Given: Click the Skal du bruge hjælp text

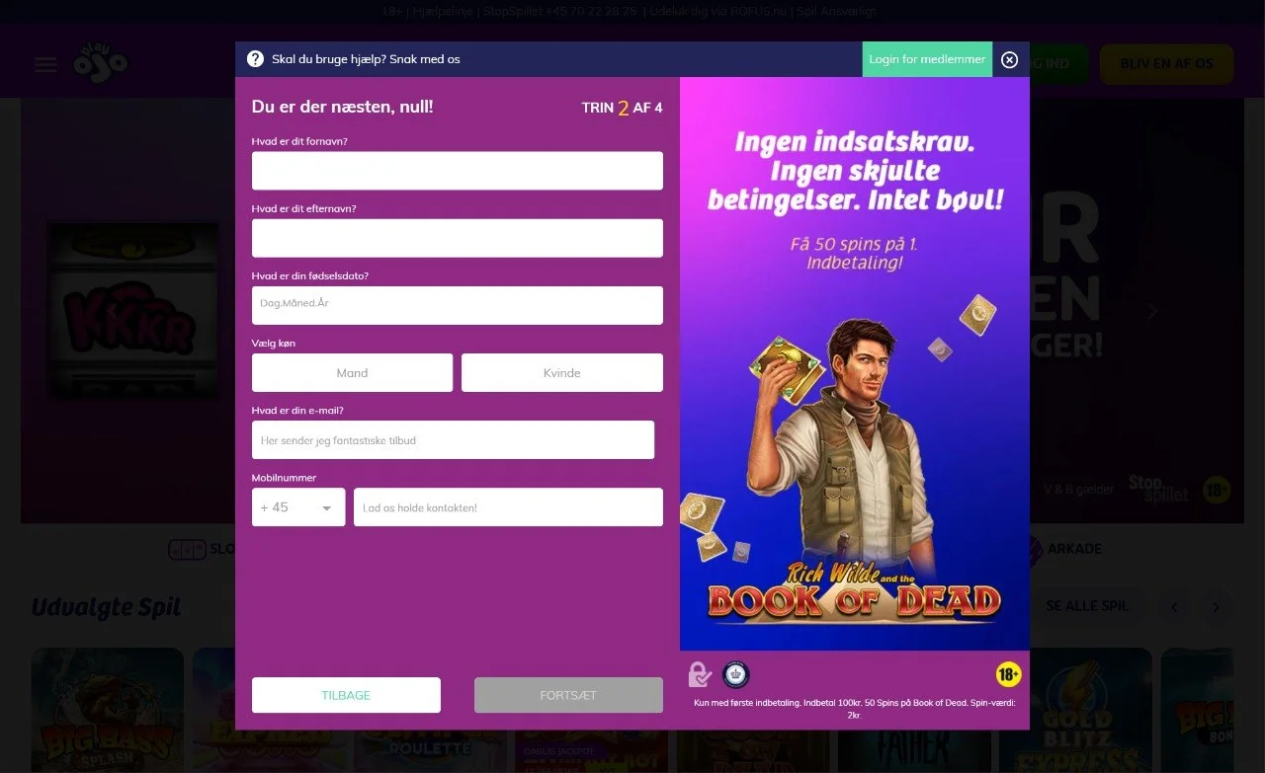Looking at the screenshot, I should (x=366, y=59).
